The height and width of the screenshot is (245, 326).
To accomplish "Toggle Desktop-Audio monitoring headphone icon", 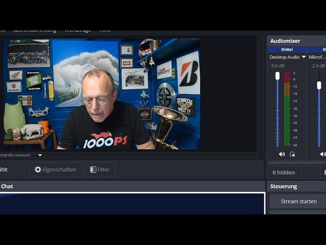I will point(292,154).
